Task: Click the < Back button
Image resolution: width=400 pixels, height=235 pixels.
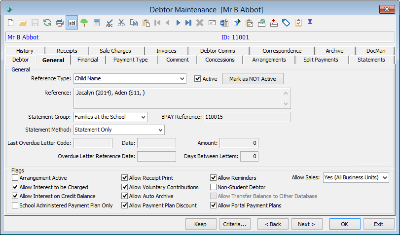Action: (x=273, y=224)
